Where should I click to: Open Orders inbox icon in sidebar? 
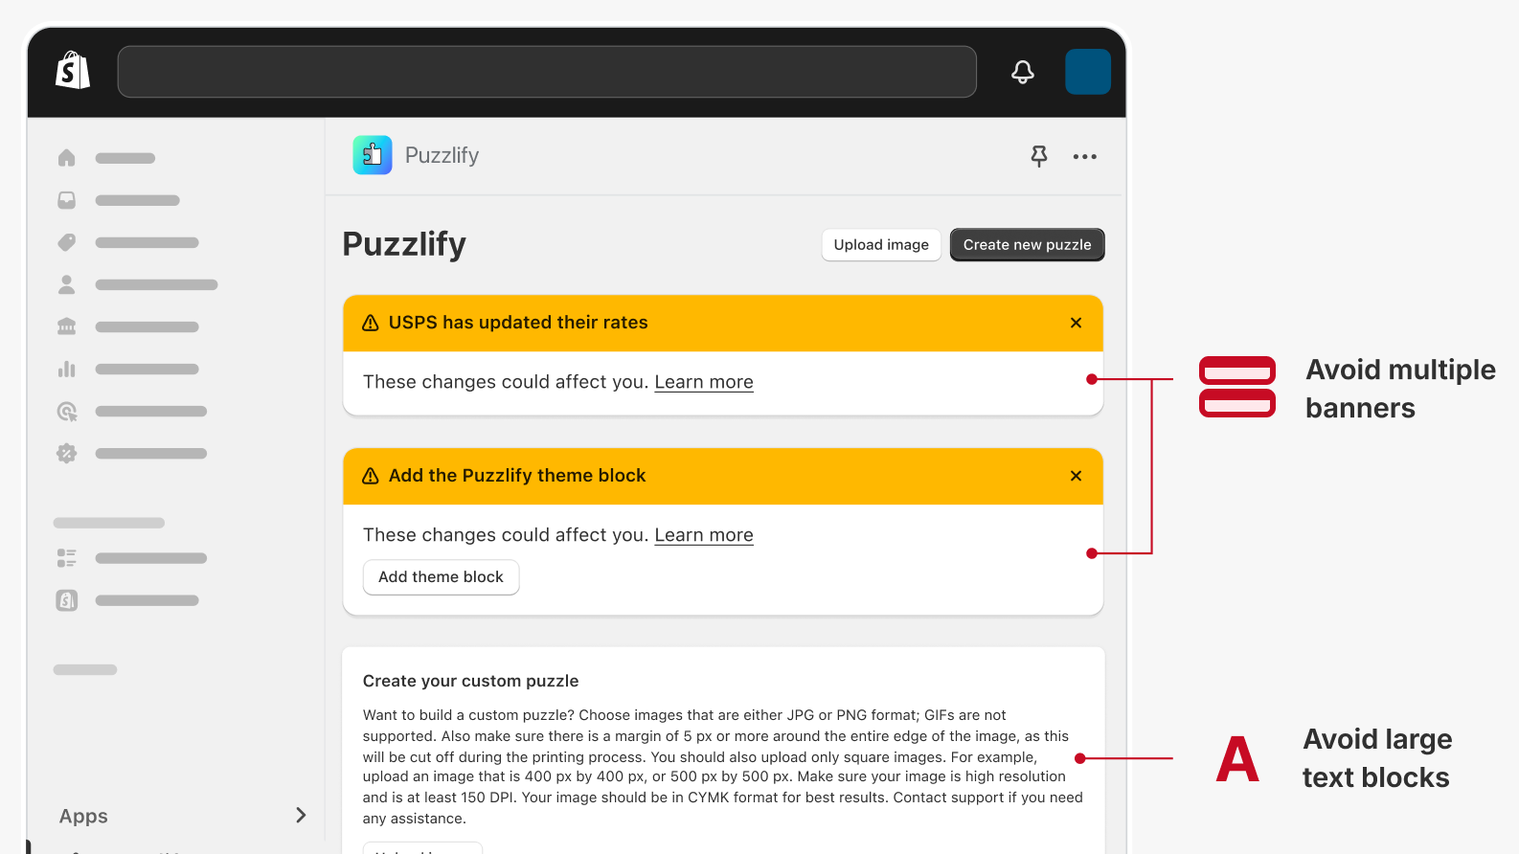(x=66, y=200)
